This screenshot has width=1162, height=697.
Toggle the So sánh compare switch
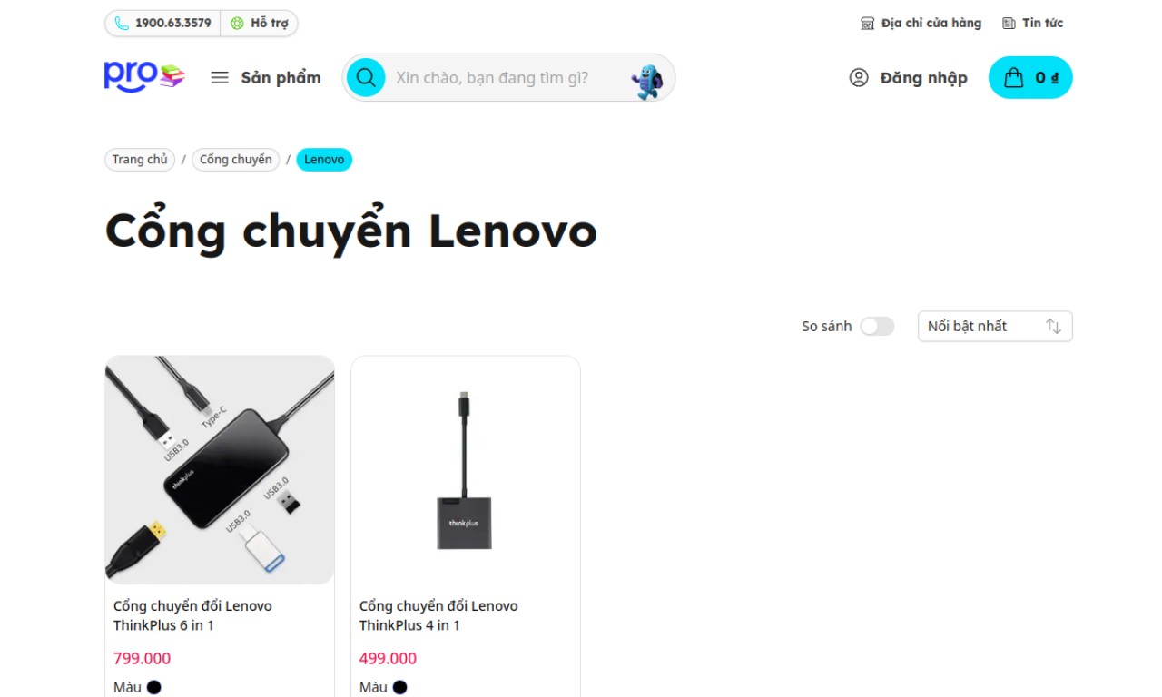coord(877,327)
